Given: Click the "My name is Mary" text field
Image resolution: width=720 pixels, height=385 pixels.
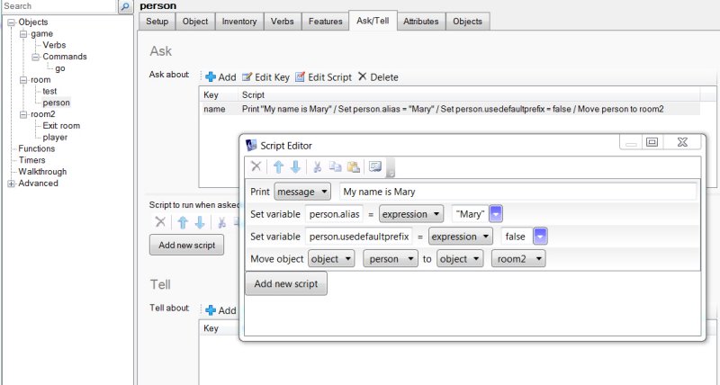Looking at the screenshot, I should click(517, 192).
